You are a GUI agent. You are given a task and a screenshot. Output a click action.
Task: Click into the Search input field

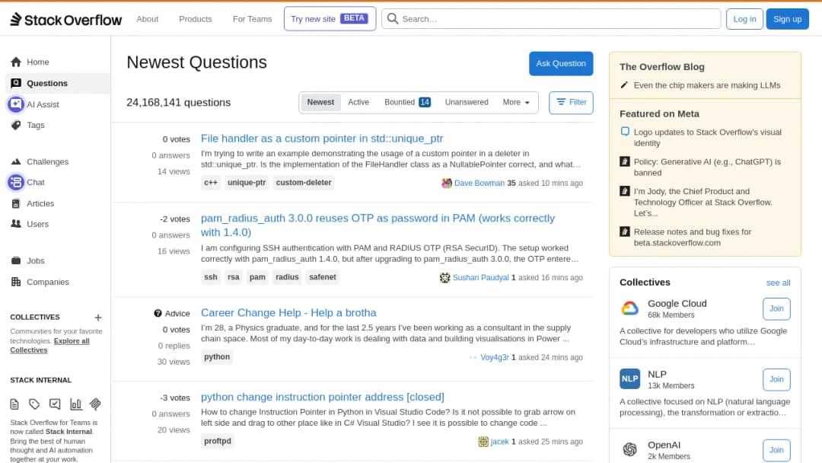(x=551, y=19)
